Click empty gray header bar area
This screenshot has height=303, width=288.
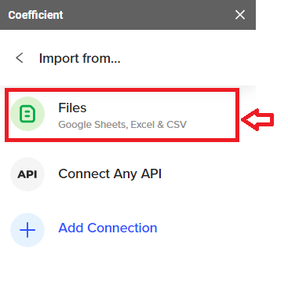148,15
